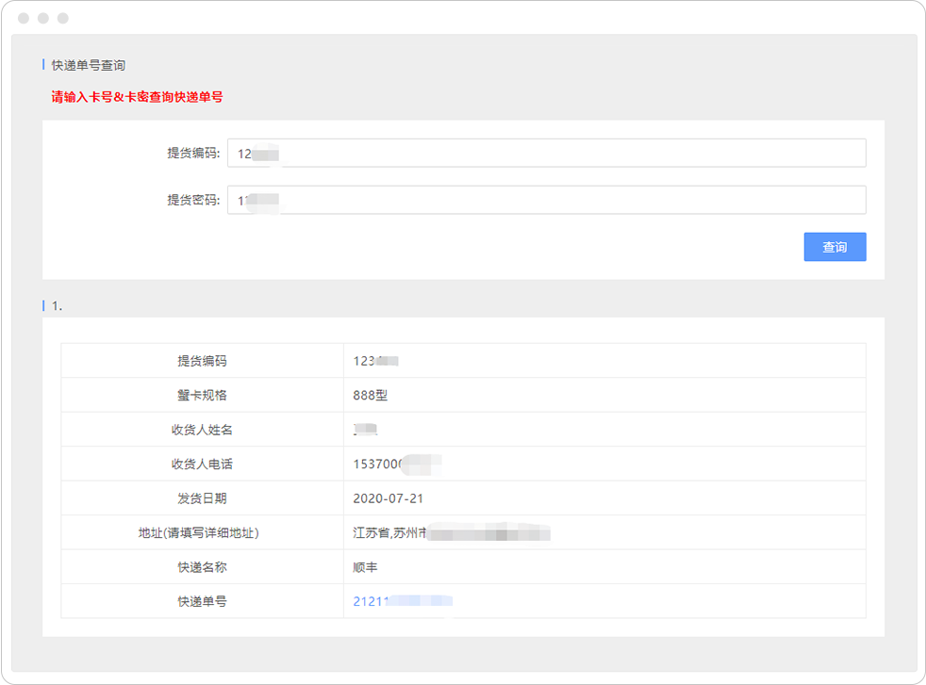926x685 pixels.
Task: Click the second gray window control dot
Action: 43,18
